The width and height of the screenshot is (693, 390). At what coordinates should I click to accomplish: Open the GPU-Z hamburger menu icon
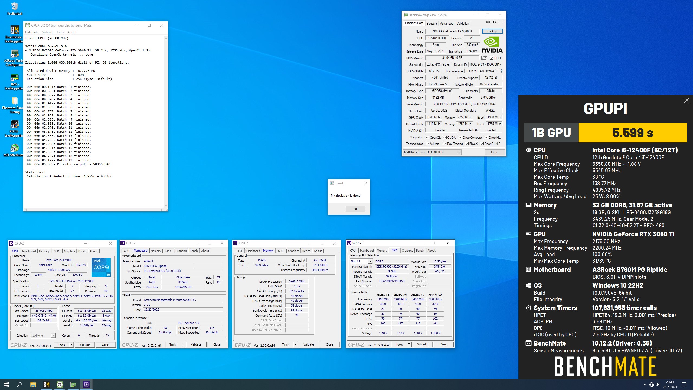(x=502, y=22)
